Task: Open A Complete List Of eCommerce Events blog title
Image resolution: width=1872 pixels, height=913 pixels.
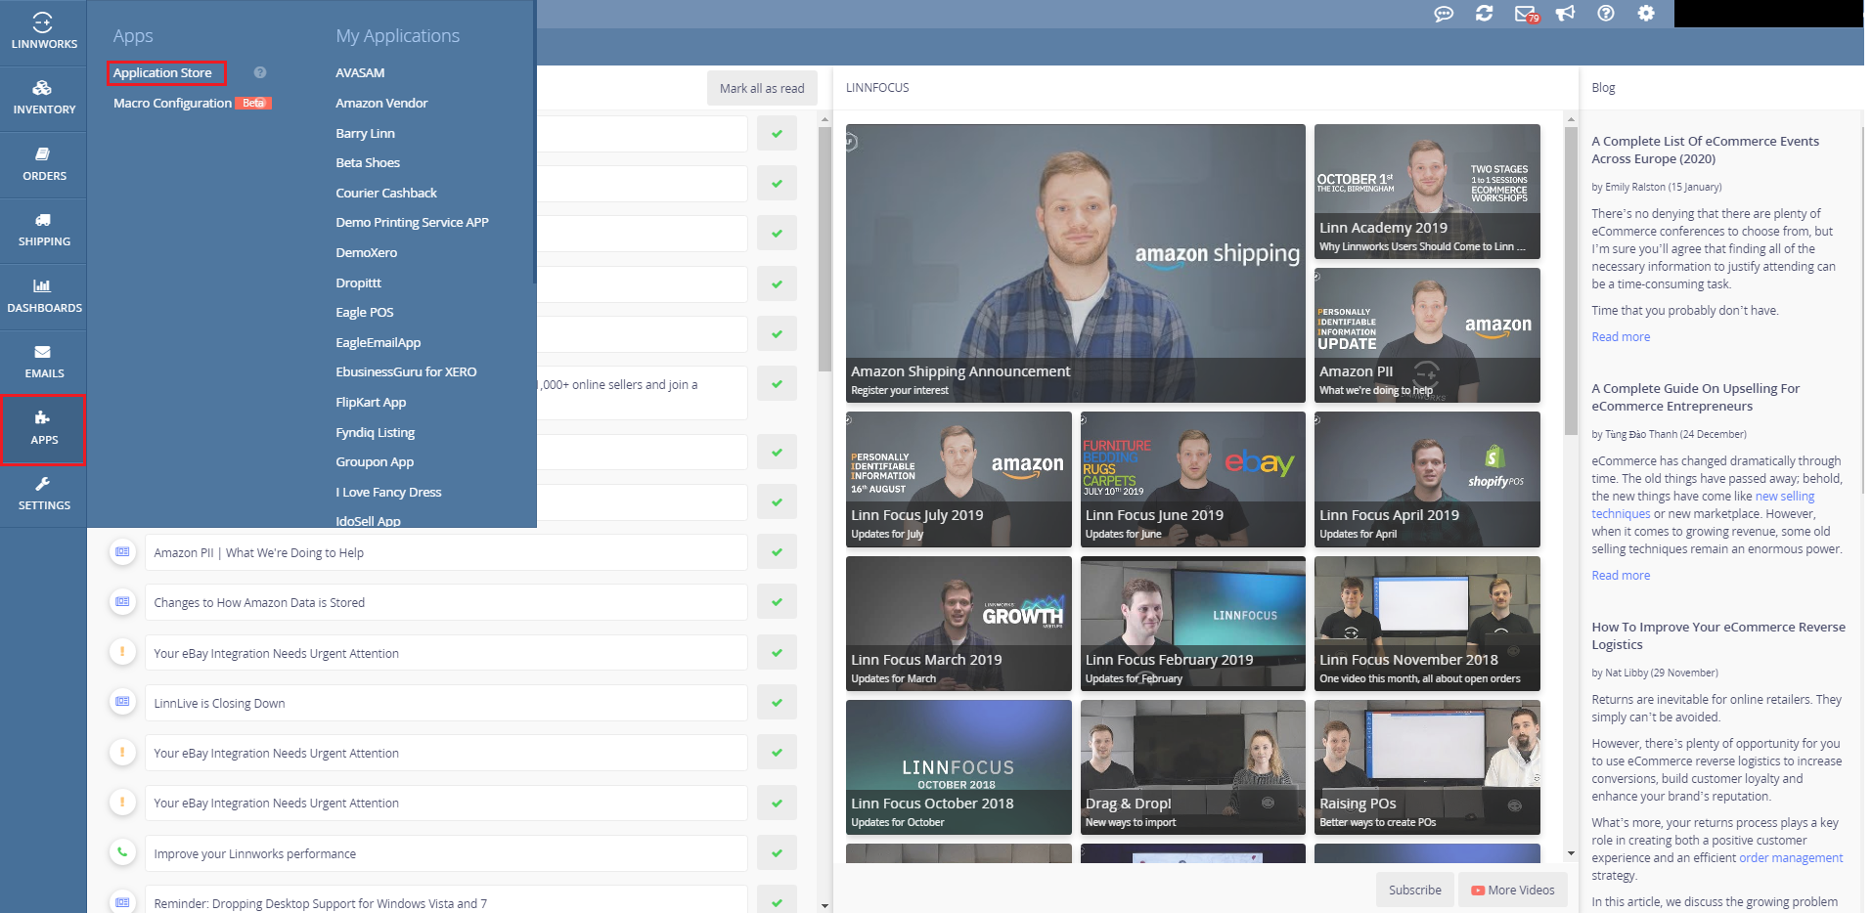Action: click(x=1705, y=150)
